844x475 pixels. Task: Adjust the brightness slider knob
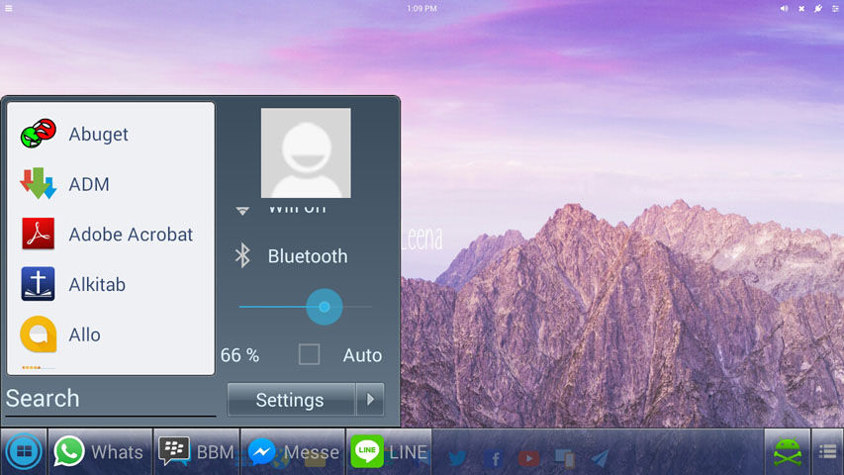[324, 307]
